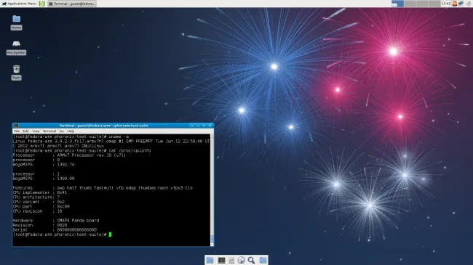Viewport: 473px width, 265px height.
Task: Open the Applications Menu
Action: point(19,4)
